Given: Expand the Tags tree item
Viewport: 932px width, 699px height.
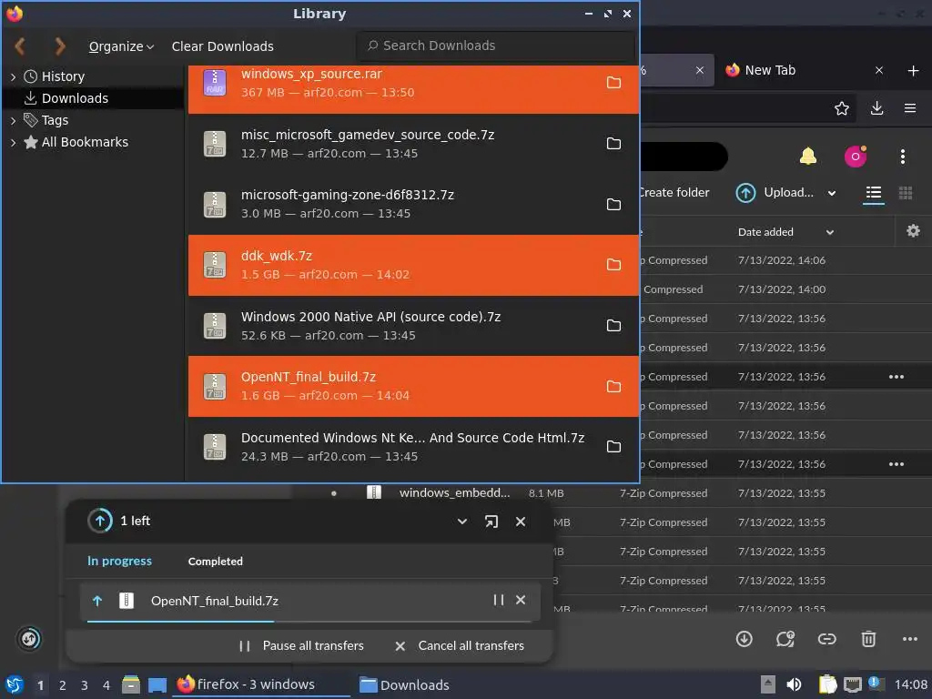Looking at the screenshot, I should coord(13,121).
